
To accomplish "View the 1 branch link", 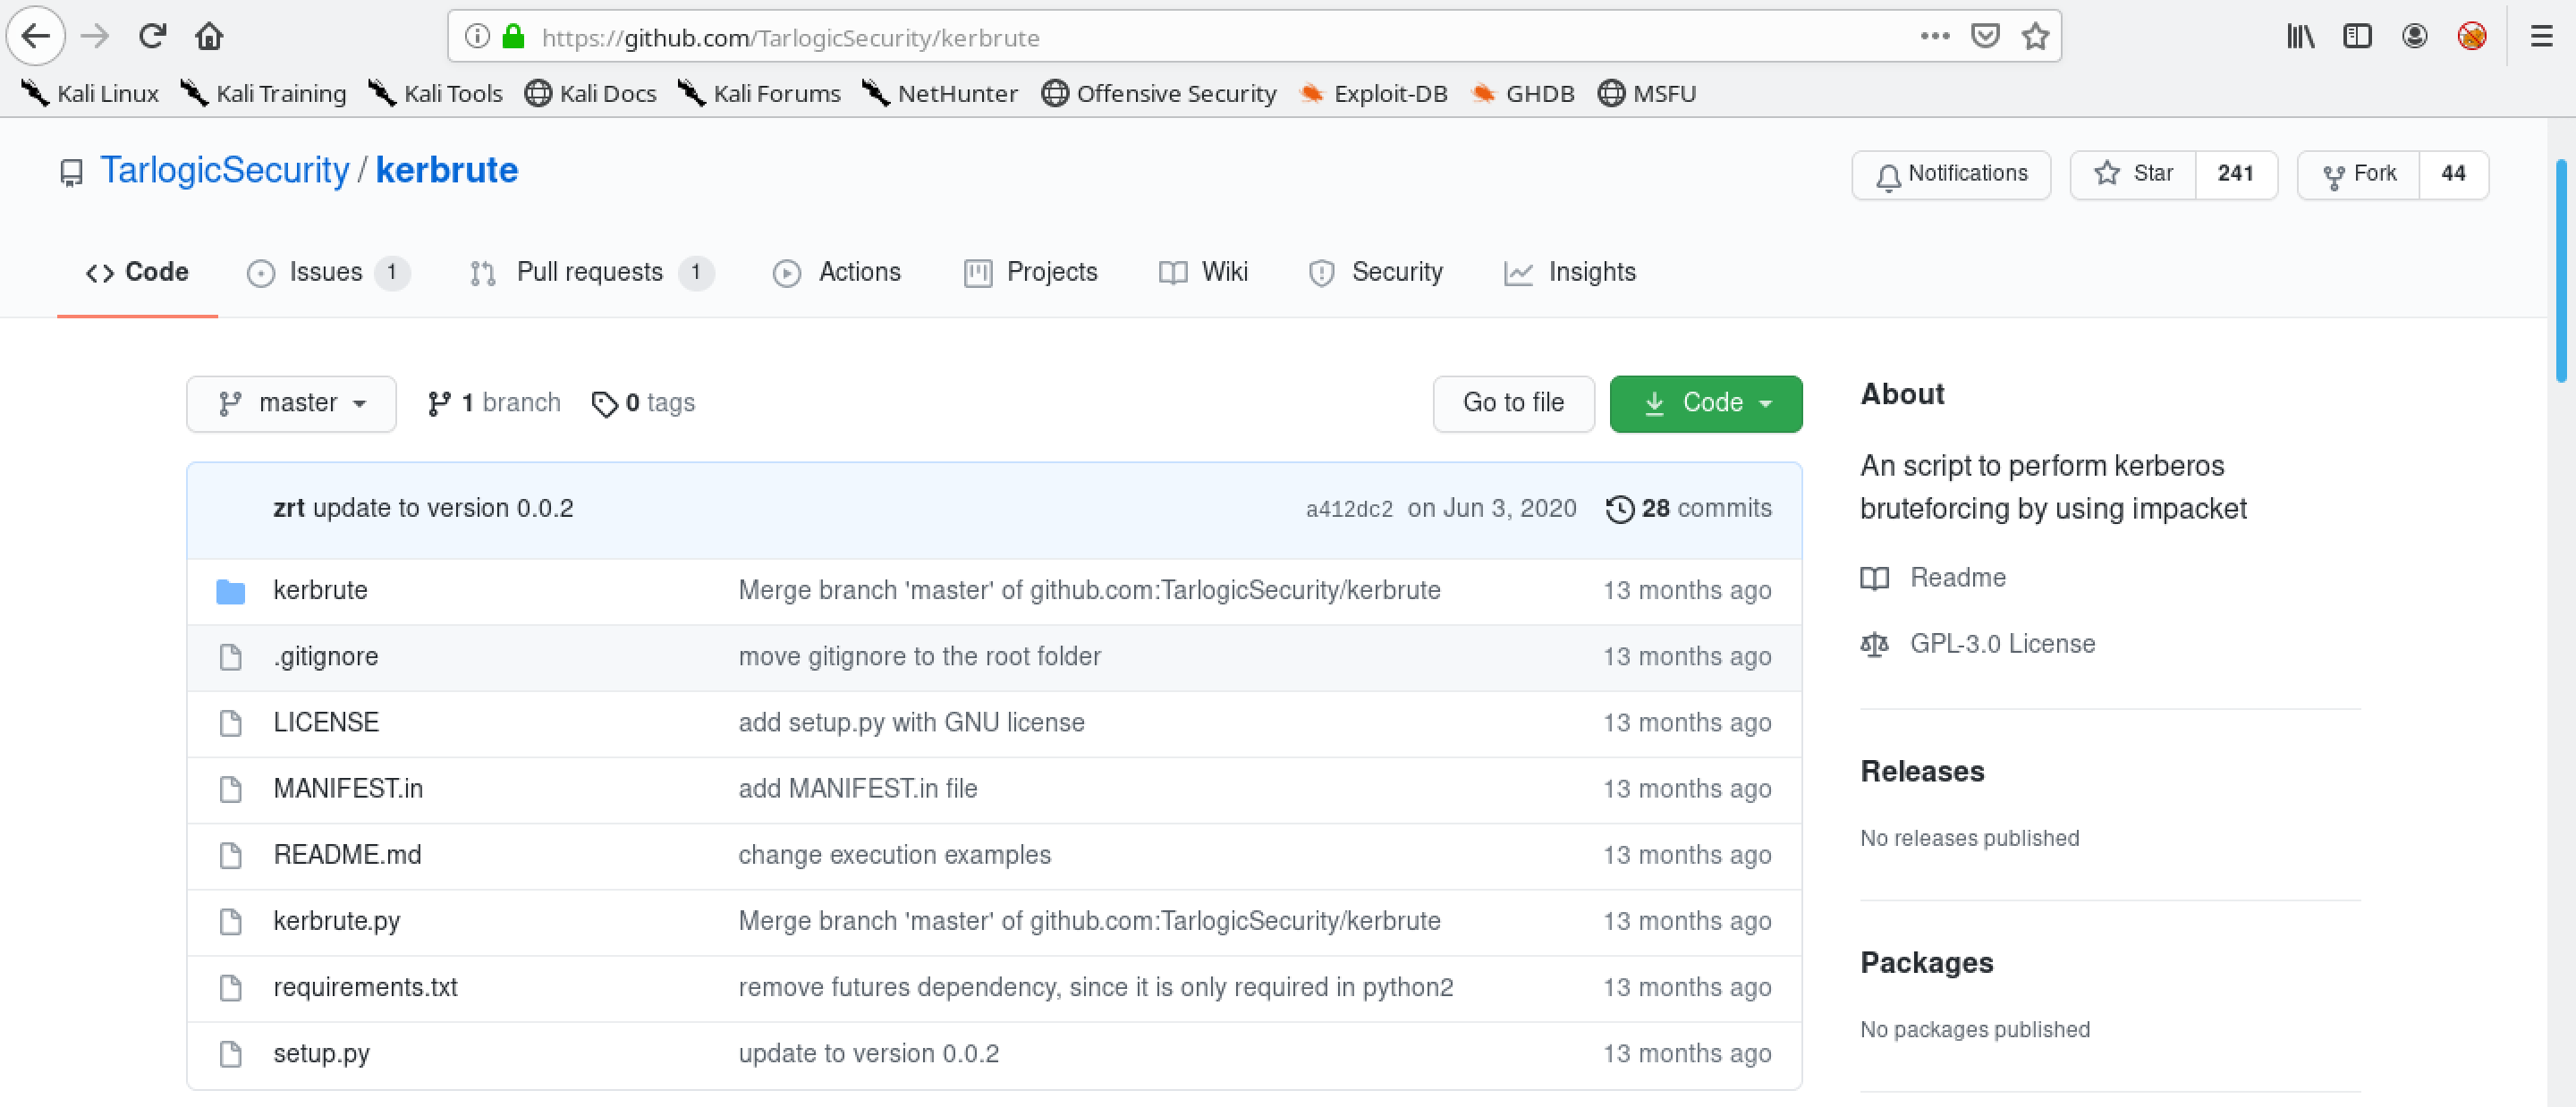I will click(x=494, y=403).
